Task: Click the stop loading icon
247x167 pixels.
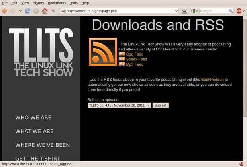Action: point(36,11)
